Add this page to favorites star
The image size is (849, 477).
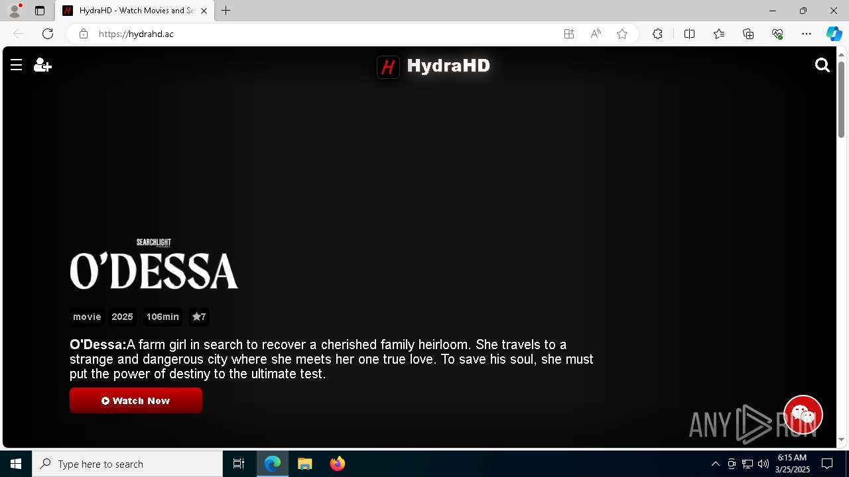(x=622, y=34)
